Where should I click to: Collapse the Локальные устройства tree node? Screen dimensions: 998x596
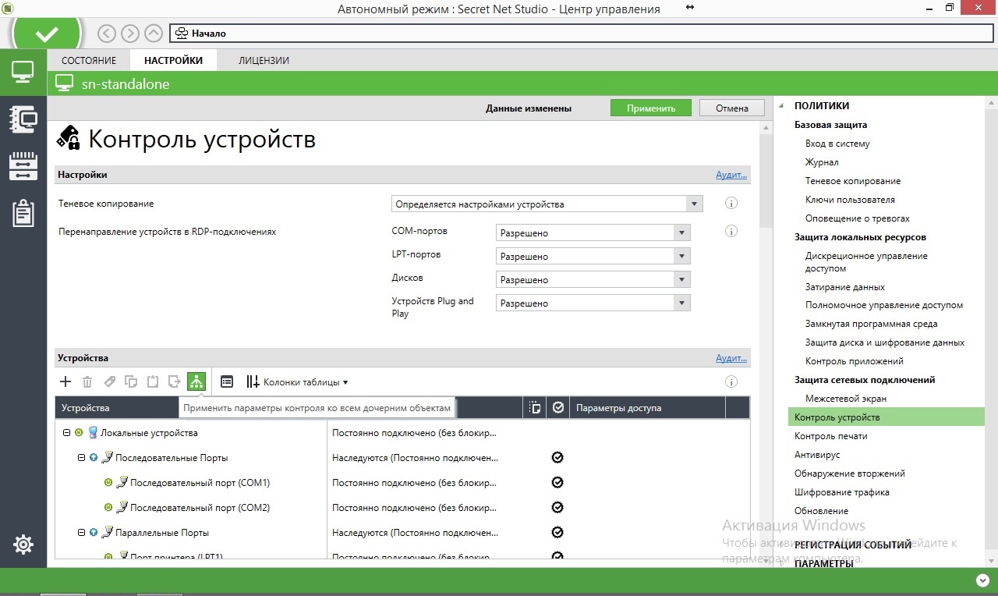pyautogui.click(x=67, y=432)
